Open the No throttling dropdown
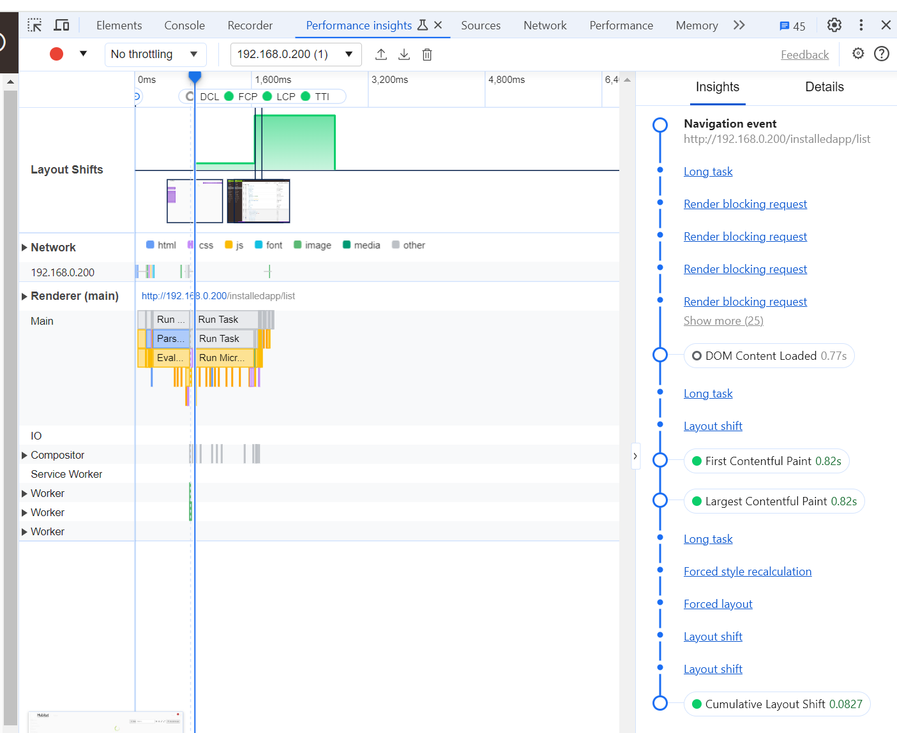 point(155,54)
